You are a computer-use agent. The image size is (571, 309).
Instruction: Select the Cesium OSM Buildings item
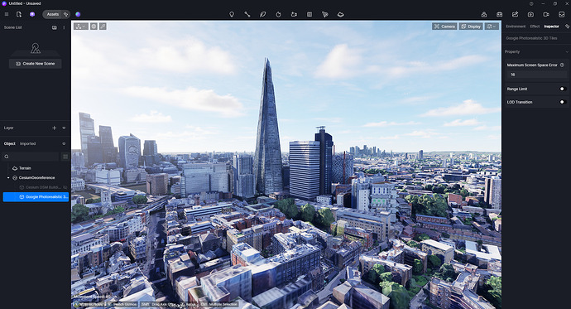tap(43, 187)
